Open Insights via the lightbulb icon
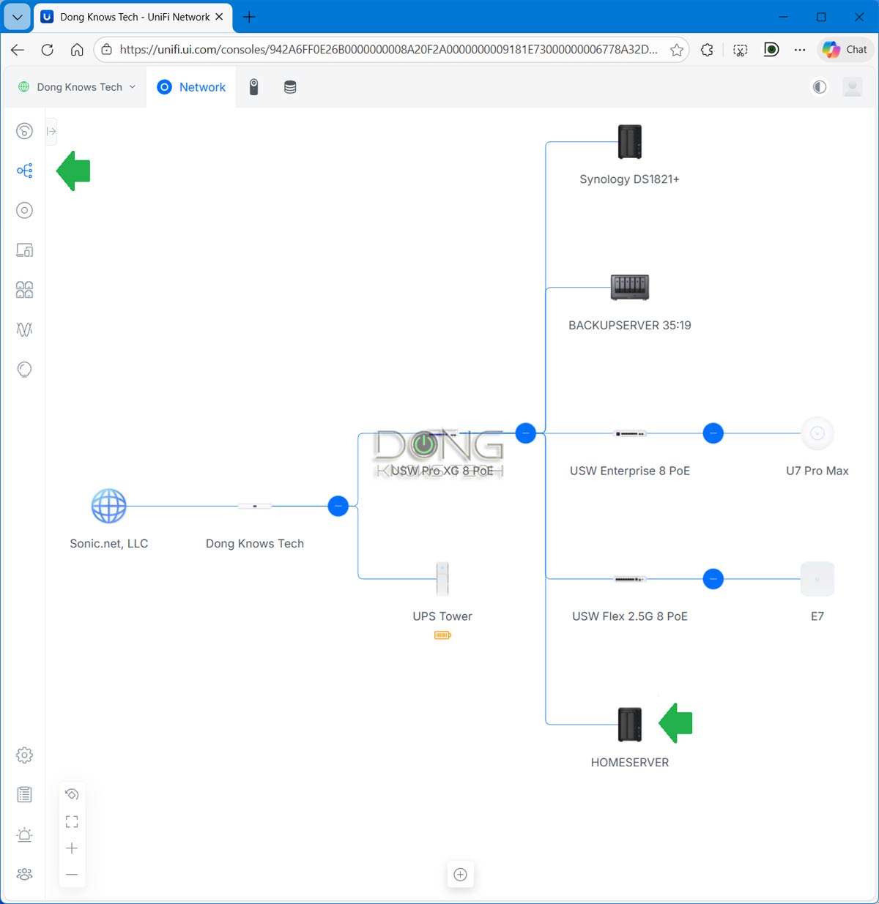Image resolution: width=879 pixels, height=904 pixels. pos(24,369)
